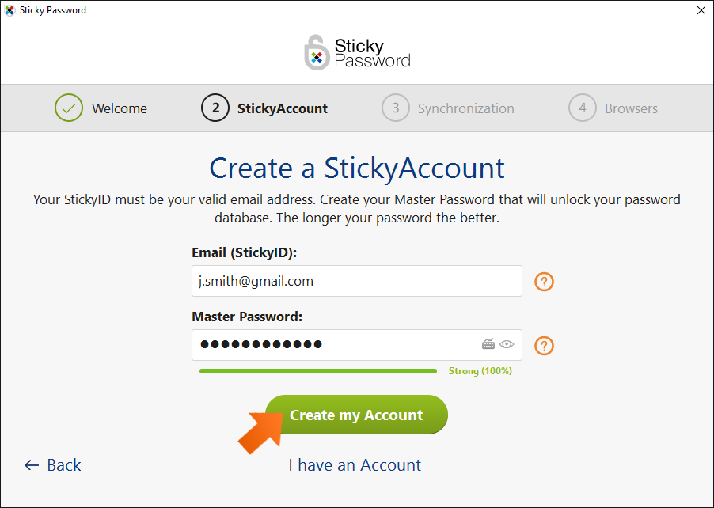Focus the Email (StickyID) input field
The image size is (714, 508).
click(x=356, y=281)
